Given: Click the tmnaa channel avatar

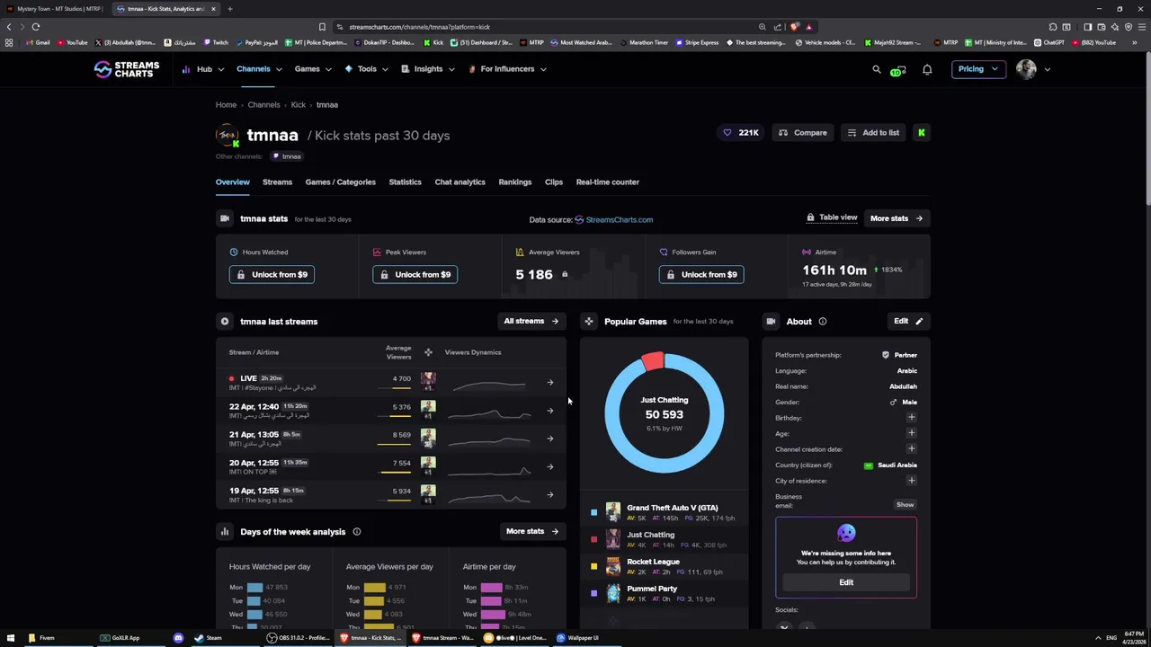Looking at the screenshot, I should [228, 136].
